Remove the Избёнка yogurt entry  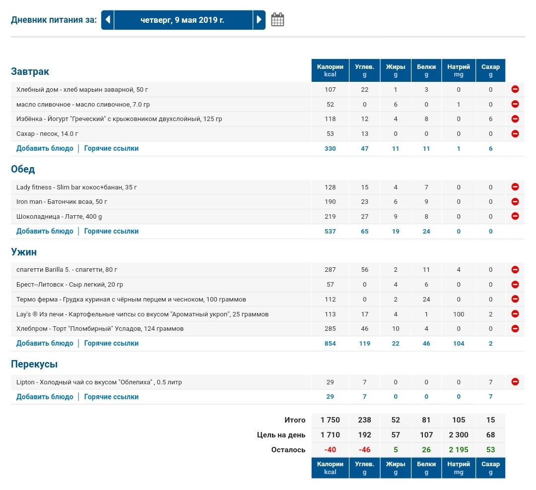[x=515, y=119]
